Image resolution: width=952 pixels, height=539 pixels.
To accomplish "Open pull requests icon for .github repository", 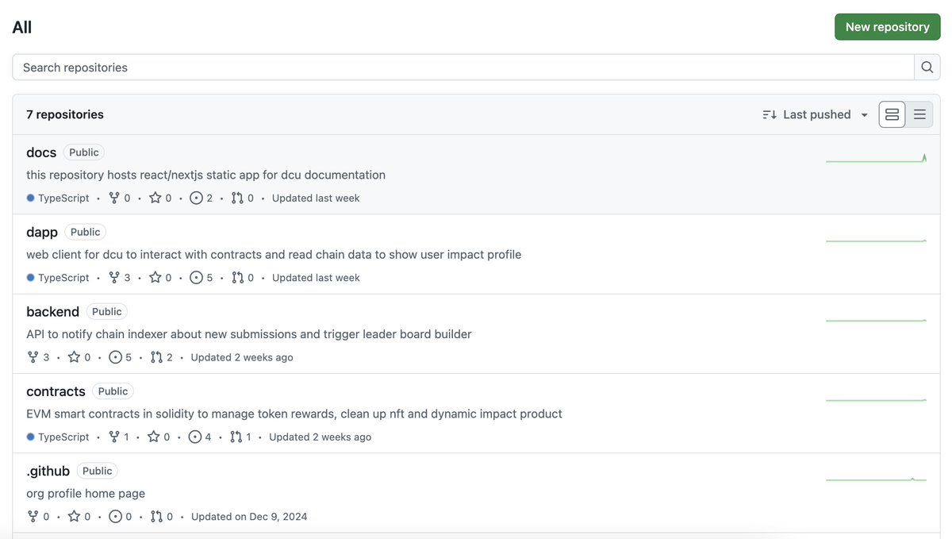I will click(156, 517).
